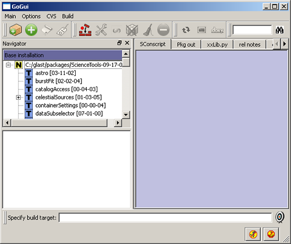Undock the Navigator panel with float button

tap(120, 43)
